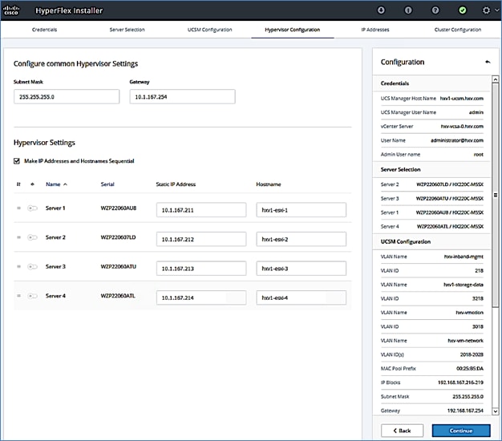Edit Server 3 static IP 10.1.167.213
The width and height of the screenshot is (502, 441).
[201, 268]
